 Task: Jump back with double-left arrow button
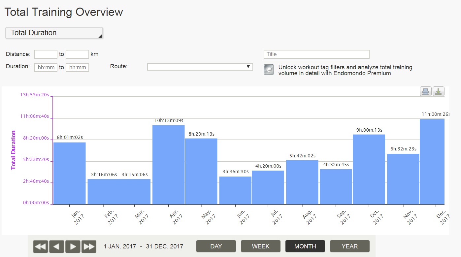[41, 246]
